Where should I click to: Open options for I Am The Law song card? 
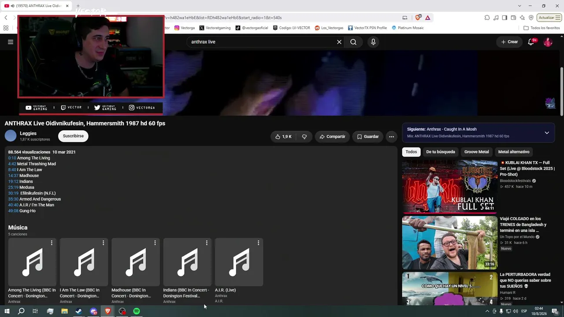coord(103,243)
